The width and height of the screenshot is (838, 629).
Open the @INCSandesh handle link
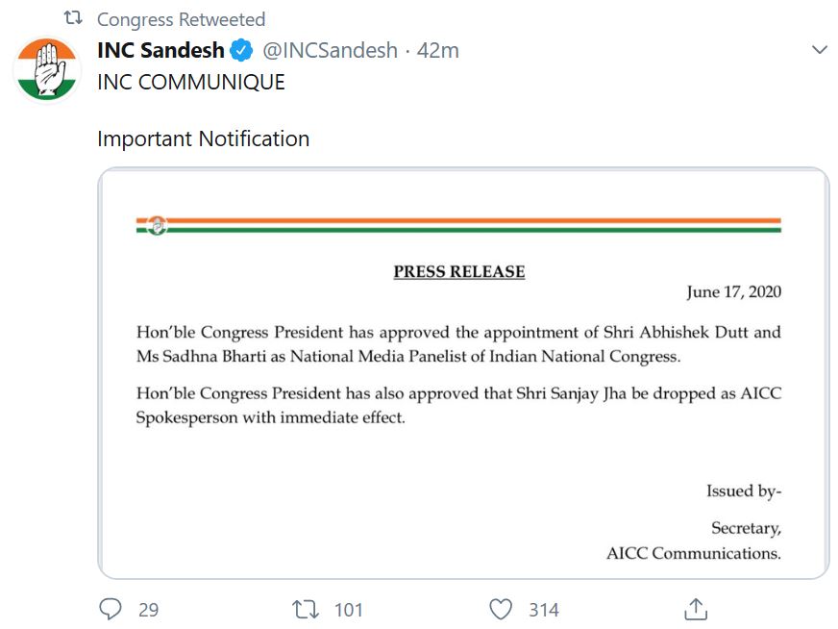(x=330, y=51)
